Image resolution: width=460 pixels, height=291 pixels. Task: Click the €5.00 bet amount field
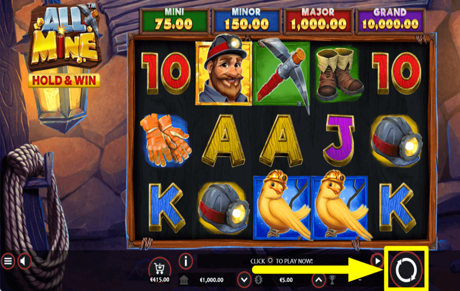coord(286,280)
